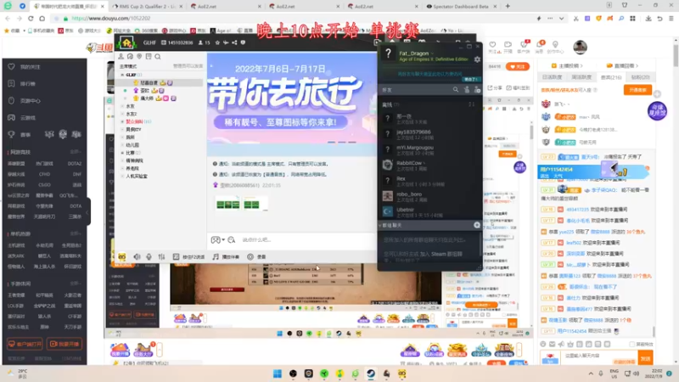Show hidden system tray icons
Image resolution: width=679 pixels, height=382 pixels.
(590, 374)
